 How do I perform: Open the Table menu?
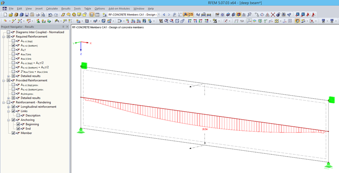coord(87,8)
